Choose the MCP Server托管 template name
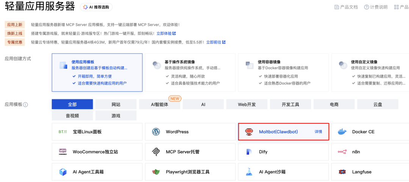The width and height of the screenshot is (409, 182). click(x=183, y=151)
